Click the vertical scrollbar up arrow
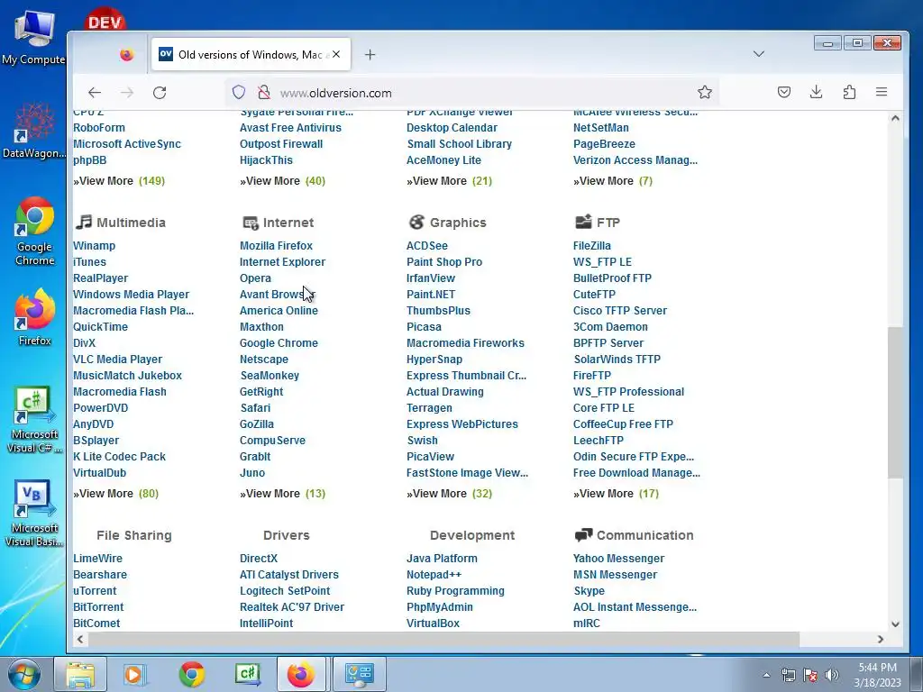923x692 pixels. click(x=895, y=118)
